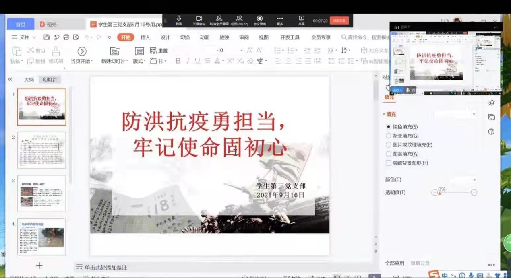Expand the quick access toolbar customization arrow
Image resolution: width=511 pixels, height=278 pixels.
[x=109, y=37]
